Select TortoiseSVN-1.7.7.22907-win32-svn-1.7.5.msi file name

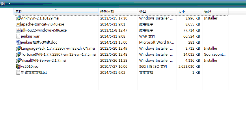[59, 55]
